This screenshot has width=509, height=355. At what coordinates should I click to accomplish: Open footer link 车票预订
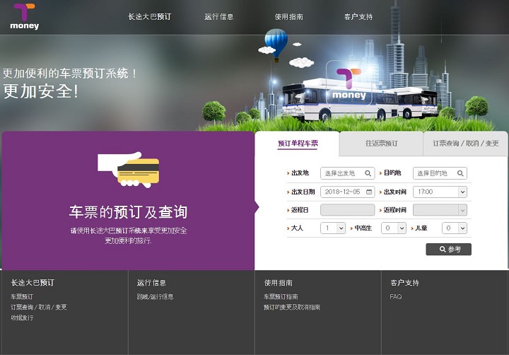tap(22, 296)
